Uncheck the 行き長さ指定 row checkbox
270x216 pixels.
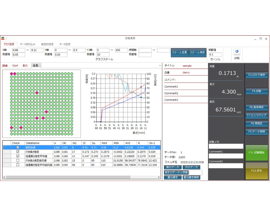[18, 152]
